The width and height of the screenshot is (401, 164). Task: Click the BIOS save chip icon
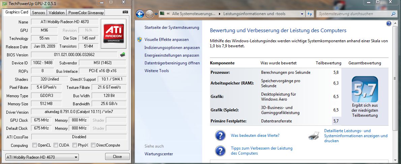[123, 54]
